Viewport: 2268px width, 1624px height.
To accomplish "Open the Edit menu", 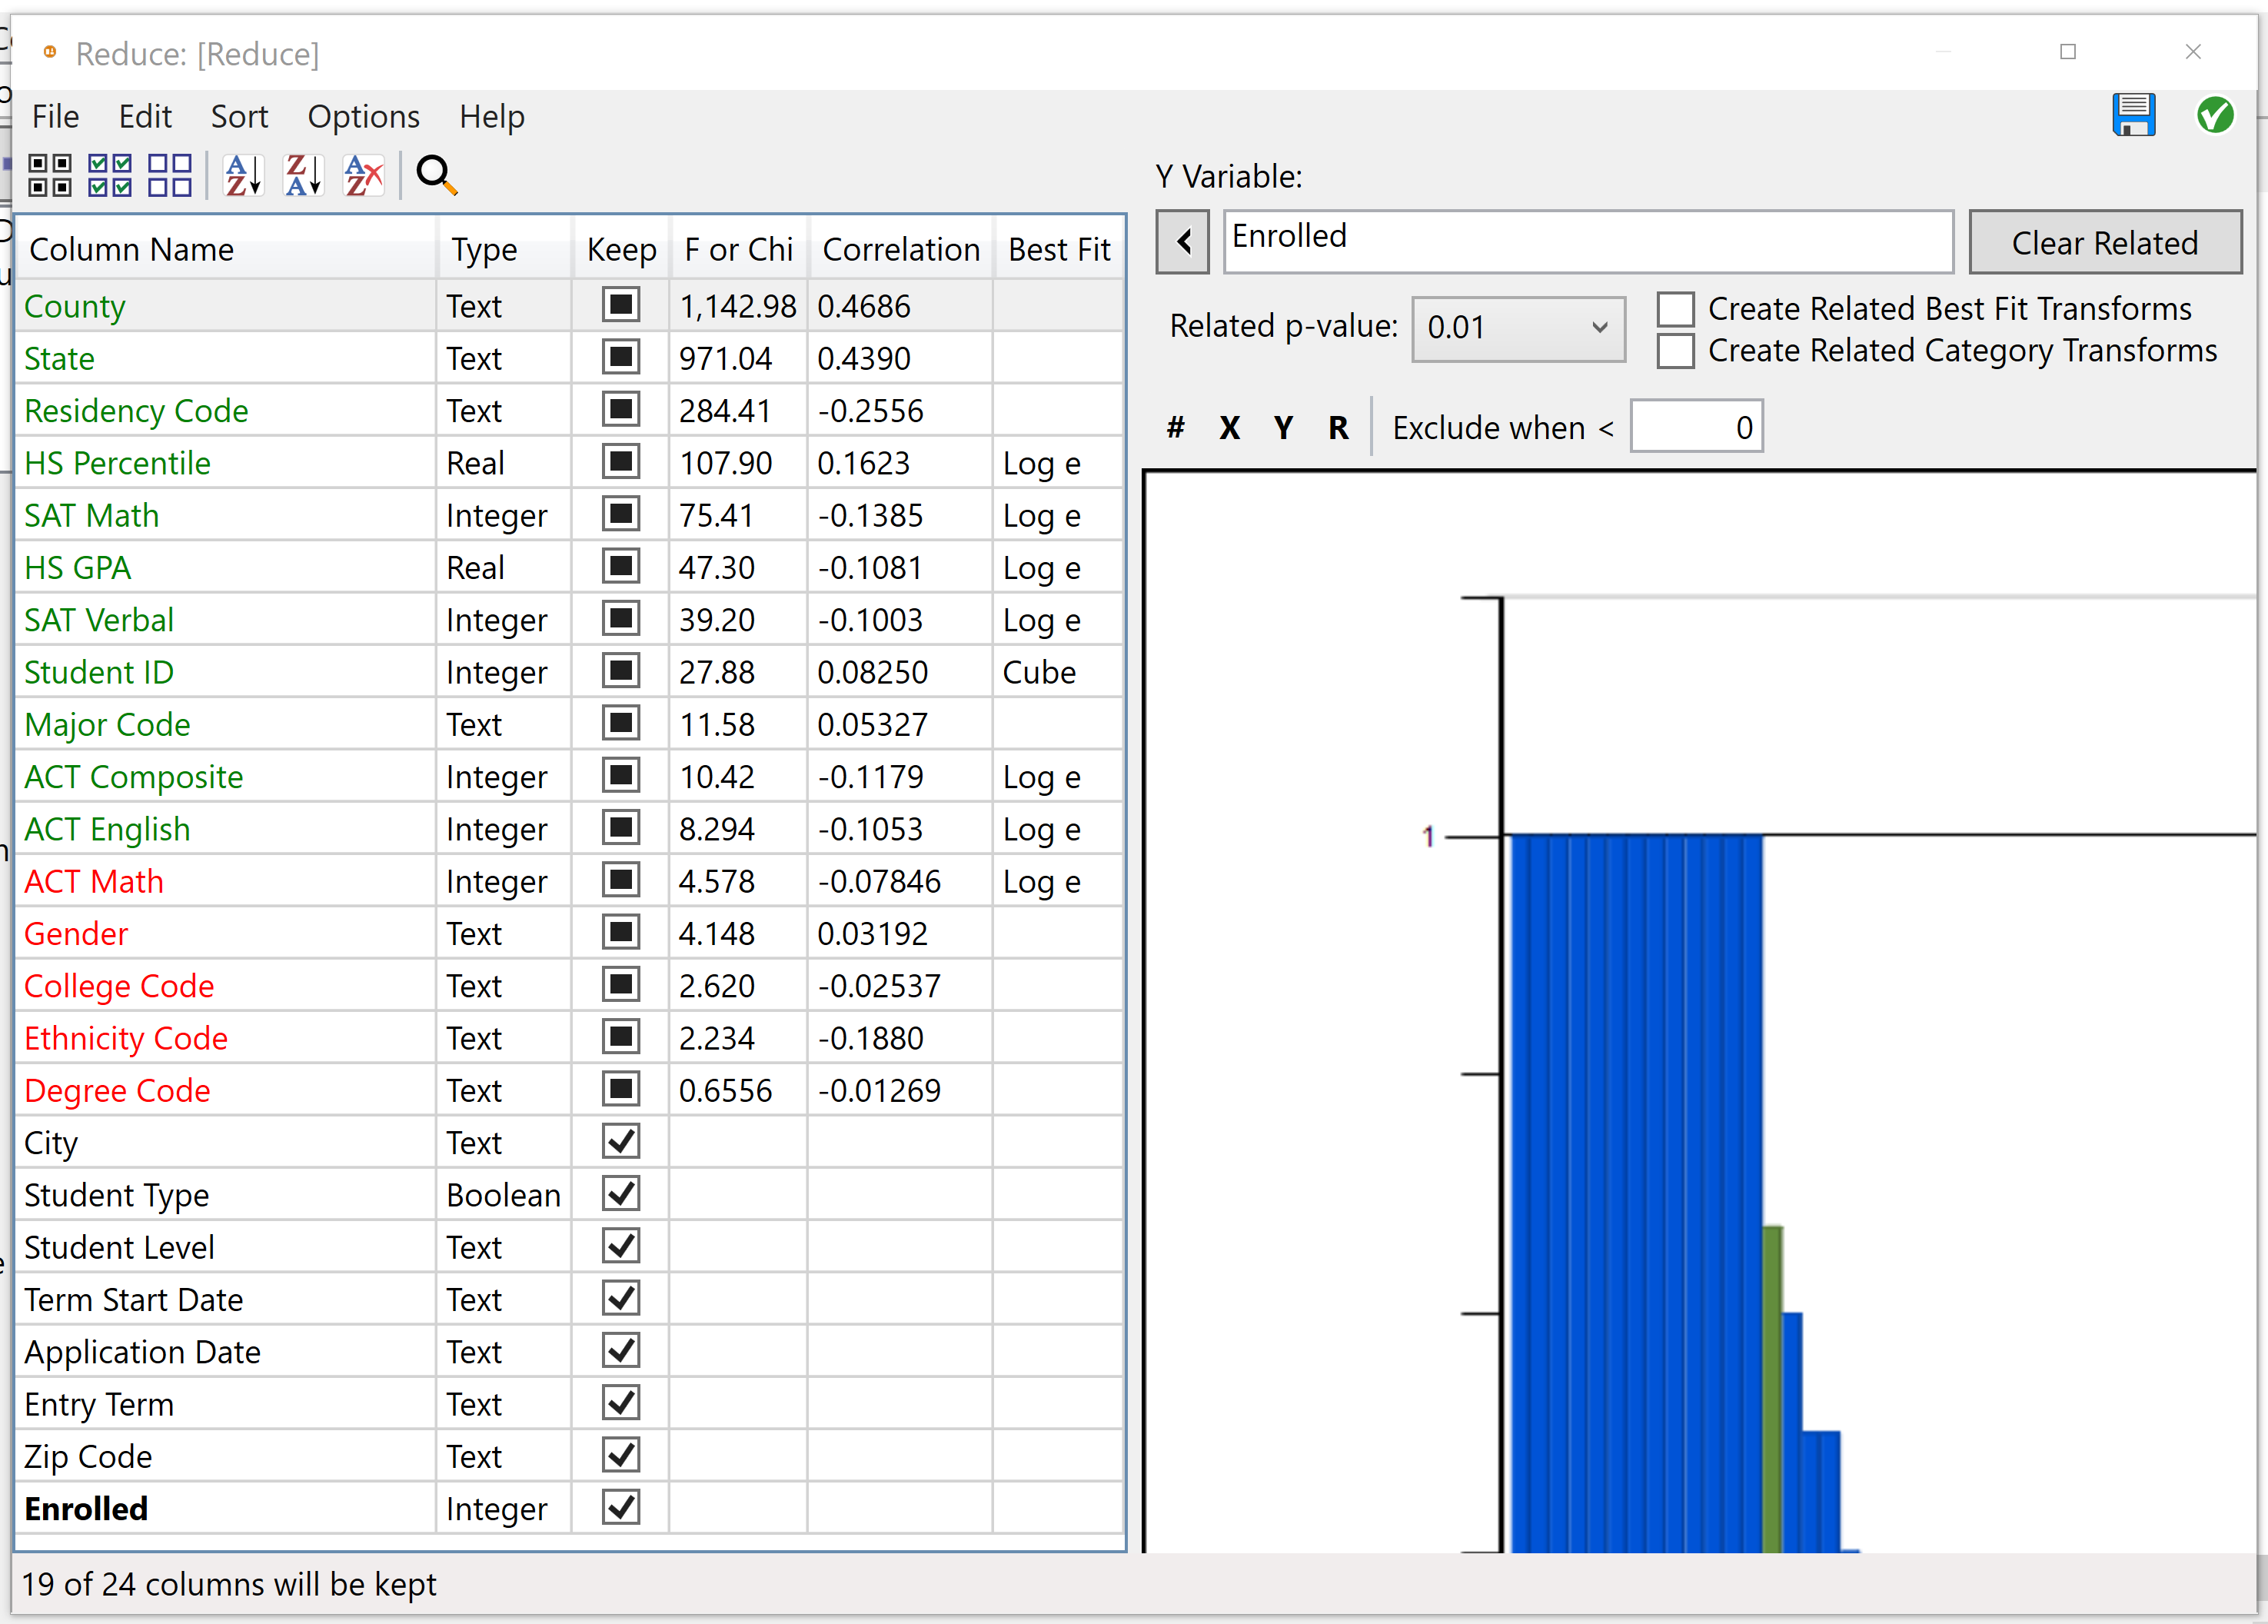I will [145, 117].
